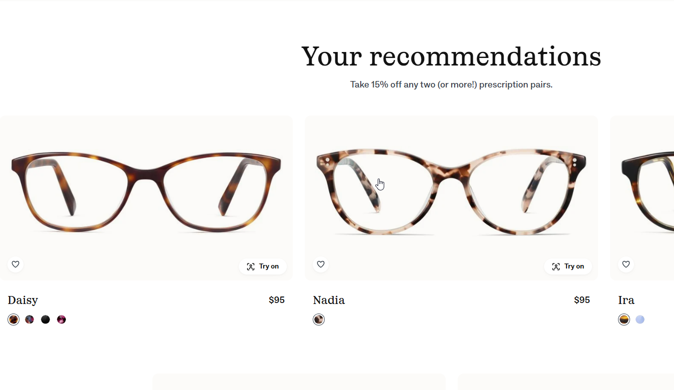Pick the black color swatch for Daisy
The image size is (674, 390).
(x=45, y=319)
